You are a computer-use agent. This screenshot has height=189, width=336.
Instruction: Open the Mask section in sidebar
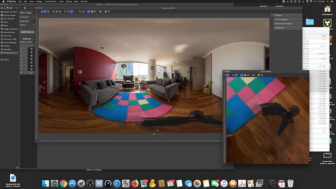click(x=6, y=25)
